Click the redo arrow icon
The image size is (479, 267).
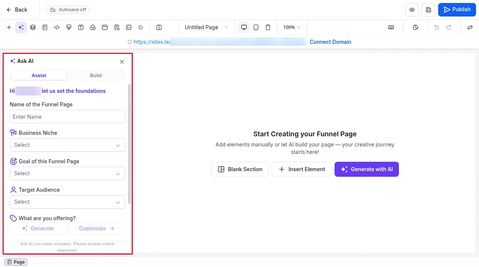click(449, 27)
